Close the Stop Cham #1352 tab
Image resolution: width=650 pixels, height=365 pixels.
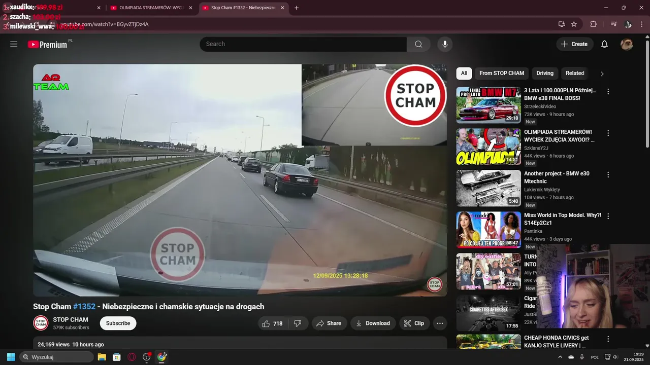(x=282, y=8)
